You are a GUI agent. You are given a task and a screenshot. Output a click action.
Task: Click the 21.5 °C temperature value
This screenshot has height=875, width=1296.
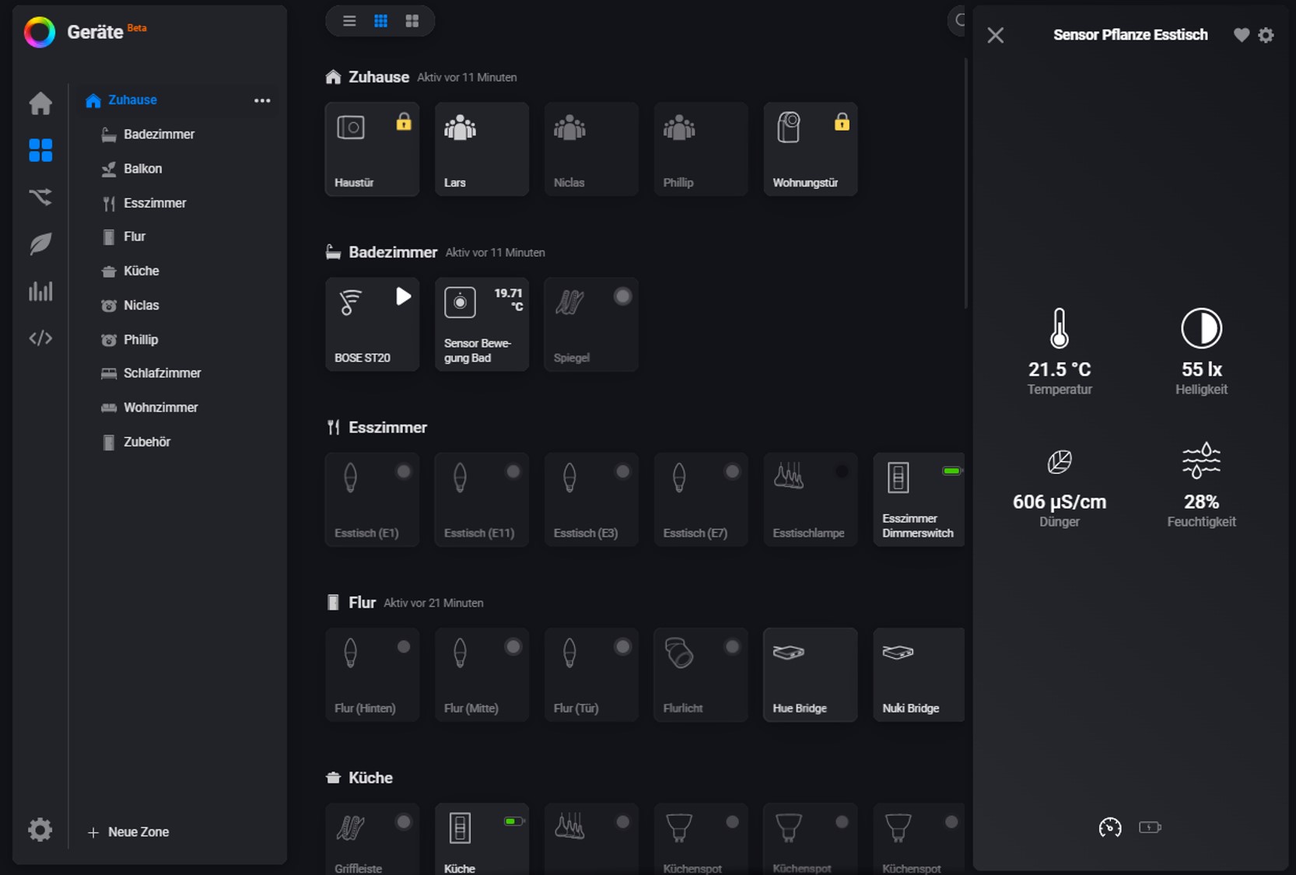pos(1060,369)
